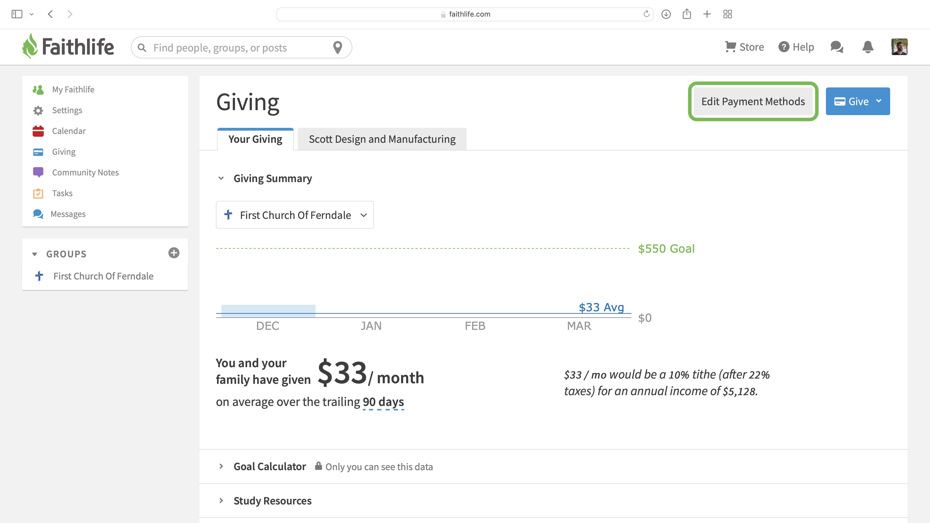
Task: Click the $33 Avg line label
Action: point(601,307)
